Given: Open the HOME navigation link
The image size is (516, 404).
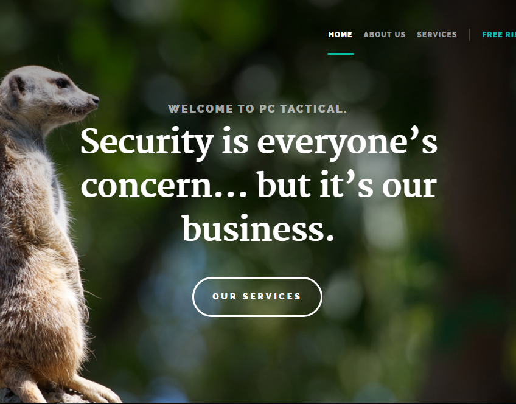Looking at the screenshot, I should click(340, 35).
